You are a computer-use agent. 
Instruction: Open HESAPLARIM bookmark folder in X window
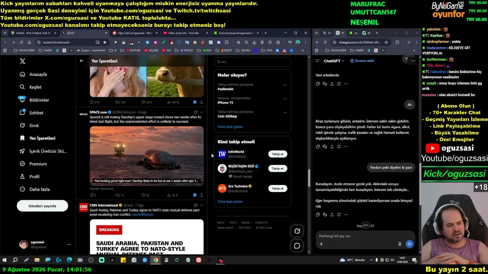[x=23, y=50]
